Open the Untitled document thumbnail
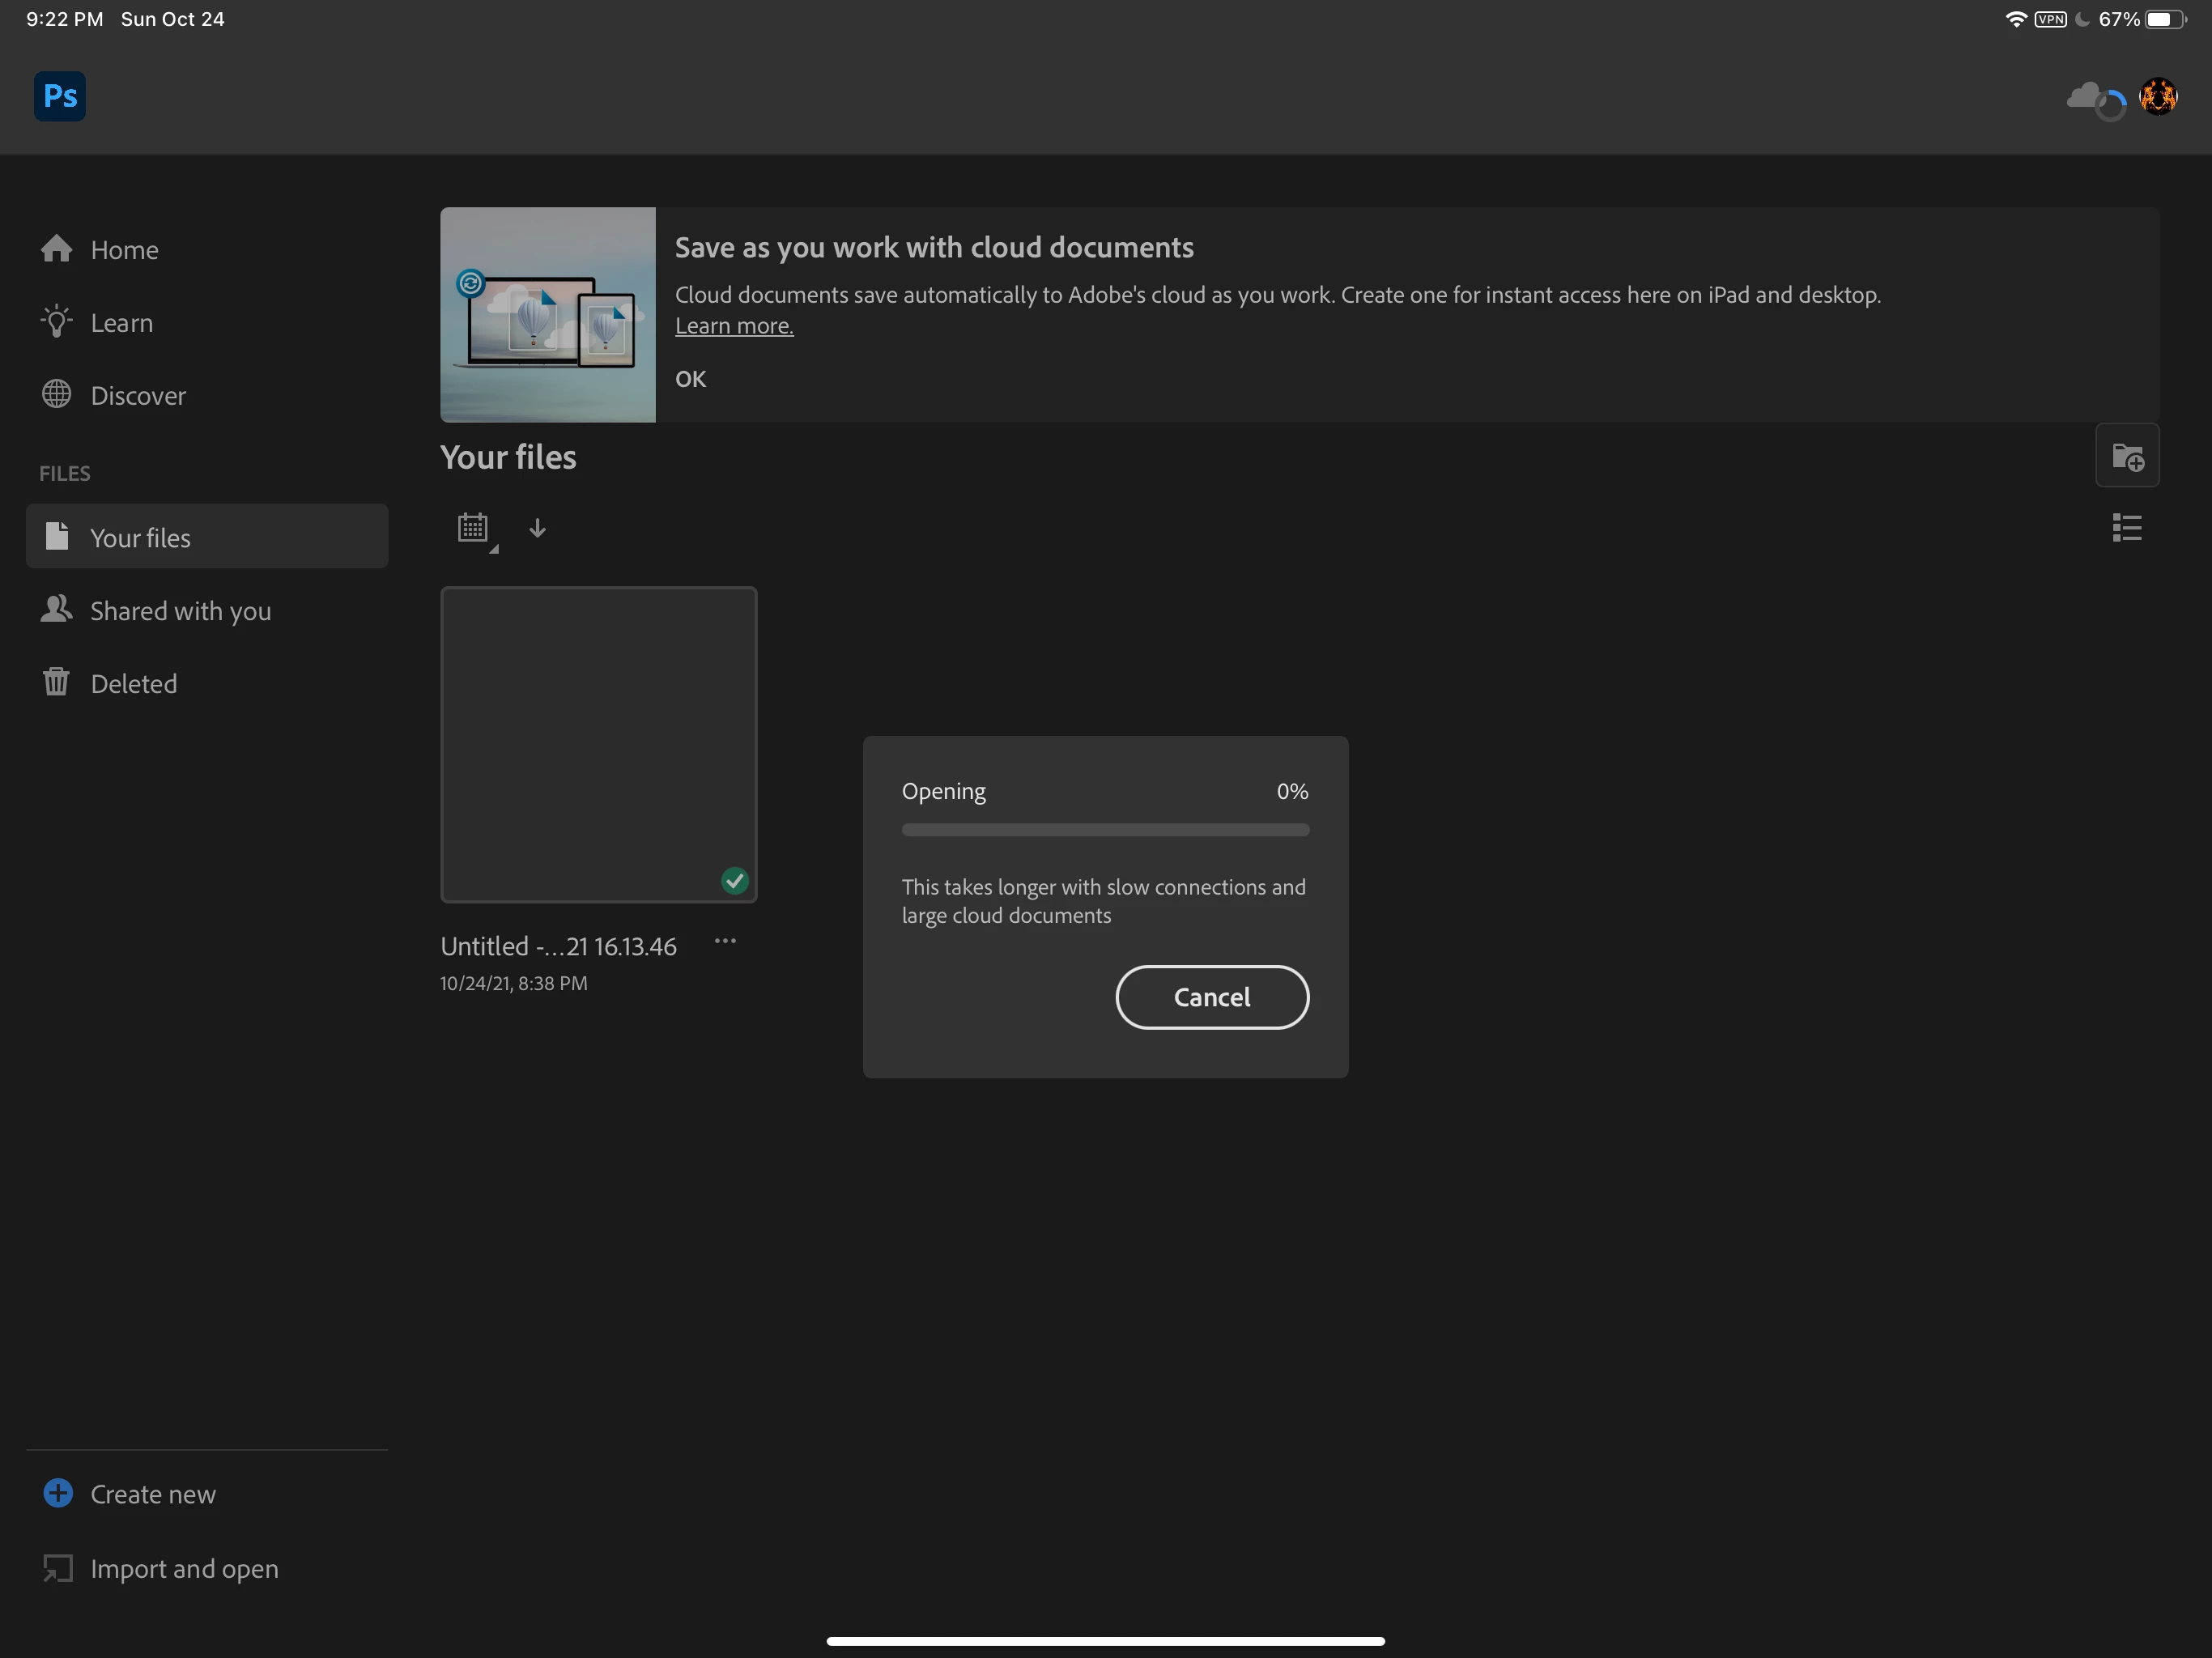 pyautogui.click(x=598, y=744)
